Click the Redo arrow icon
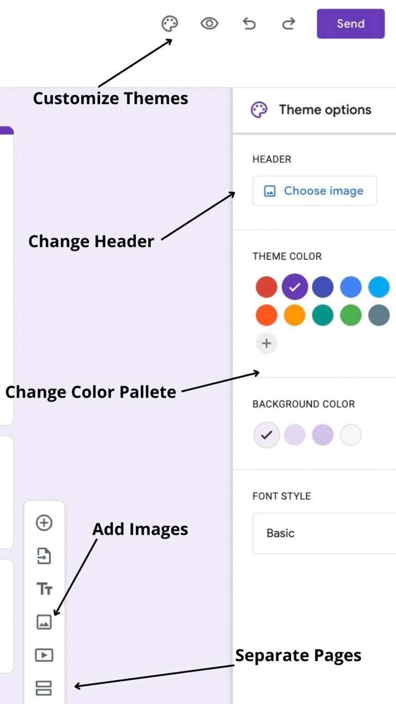This screenshot has height=704, width=396. pos(288,24)
